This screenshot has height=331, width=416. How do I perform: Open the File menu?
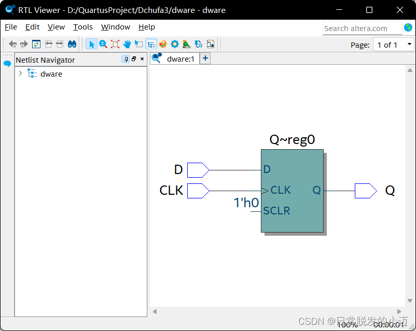point(11,27)
